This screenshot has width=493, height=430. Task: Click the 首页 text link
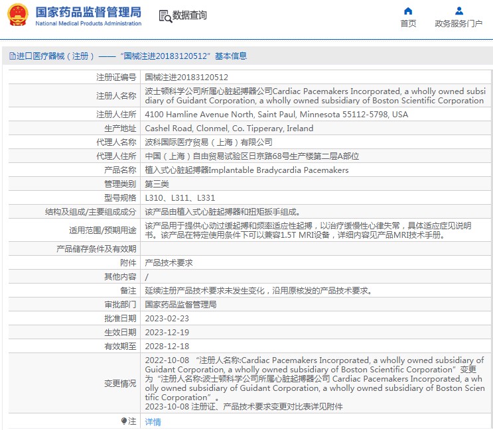[x=408, y=24]
